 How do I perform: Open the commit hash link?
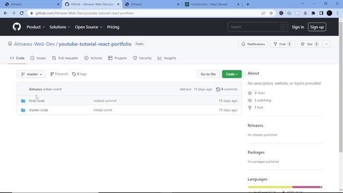coord(185,90)
